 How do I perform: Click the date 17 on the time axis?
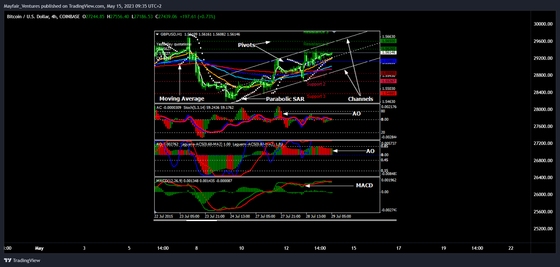(x=399, y=248)
